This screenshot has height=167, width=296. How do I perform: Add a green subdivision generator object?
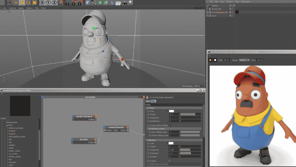[100, 3]
